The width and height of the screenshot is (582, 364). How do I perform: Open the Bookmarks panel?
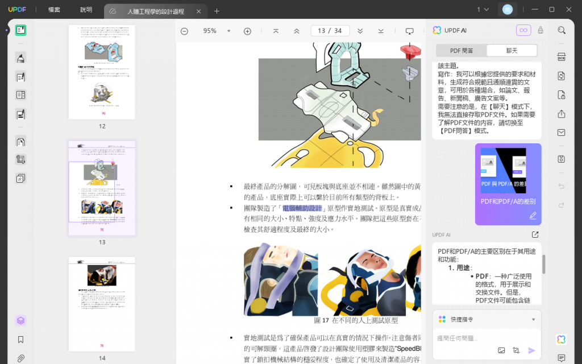[x=21, y=340]
